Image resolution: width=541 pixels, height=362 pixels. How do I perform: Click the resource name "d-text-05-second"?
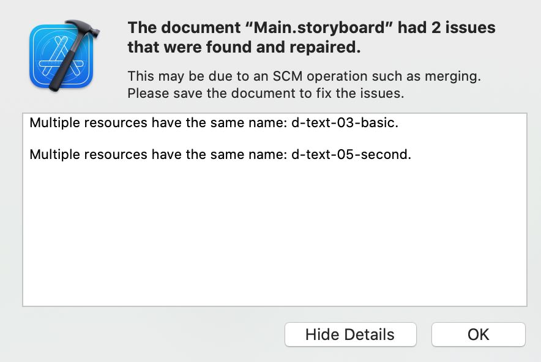pyautogui.click(x=349, y=155)
